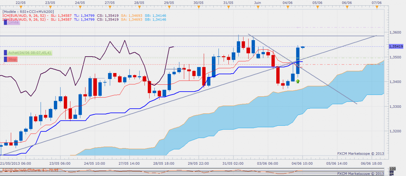Image resolution: width=406 pixels, height=176 pixels.
Task: Select the Achat(04/06 08:07,45,4) order label
Action: (30, 53)
